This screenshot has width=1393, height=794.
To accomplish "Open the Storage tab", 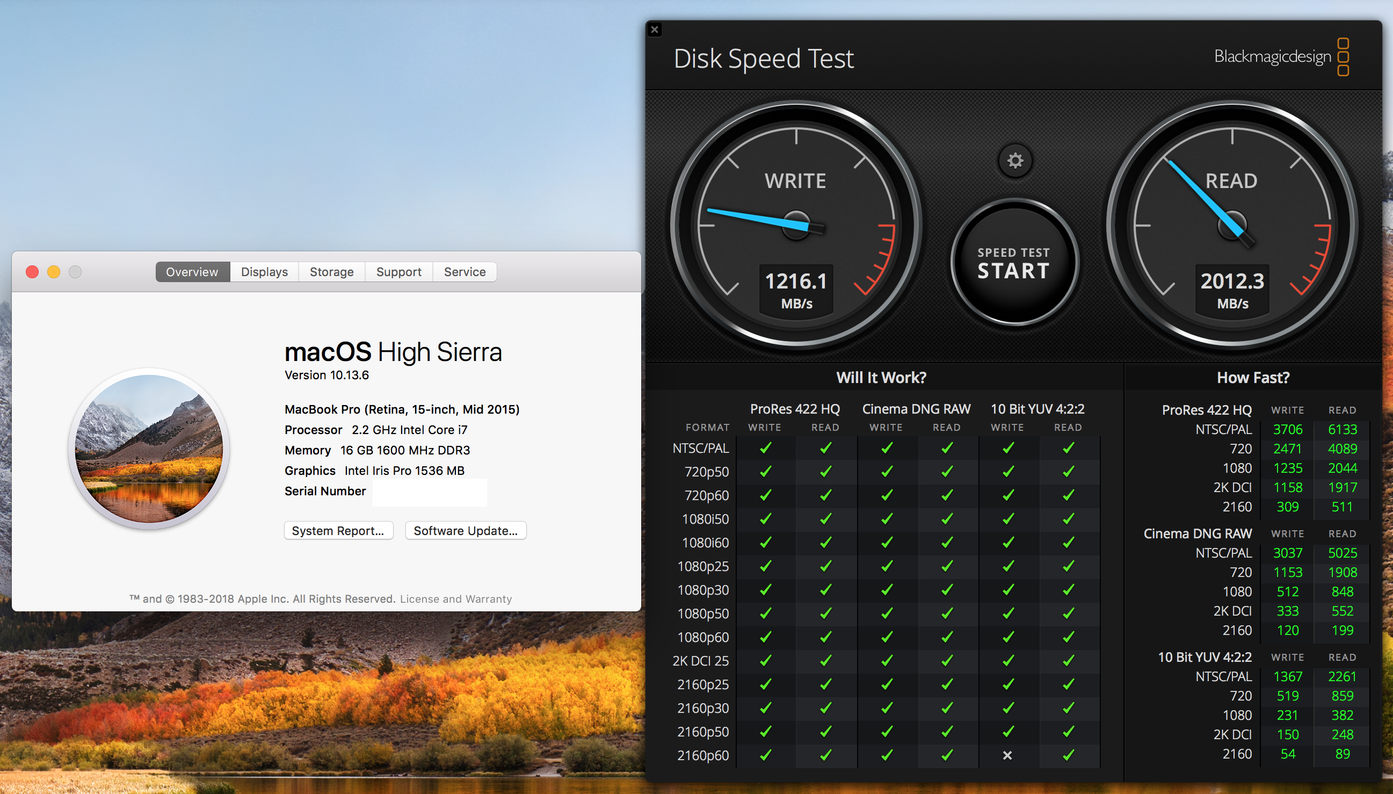I will coord(331,272).
